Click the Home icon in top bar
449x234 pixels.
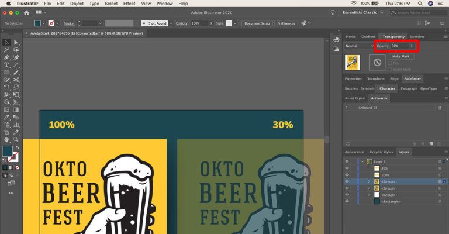pyautogui.click(x=27, y=13)
